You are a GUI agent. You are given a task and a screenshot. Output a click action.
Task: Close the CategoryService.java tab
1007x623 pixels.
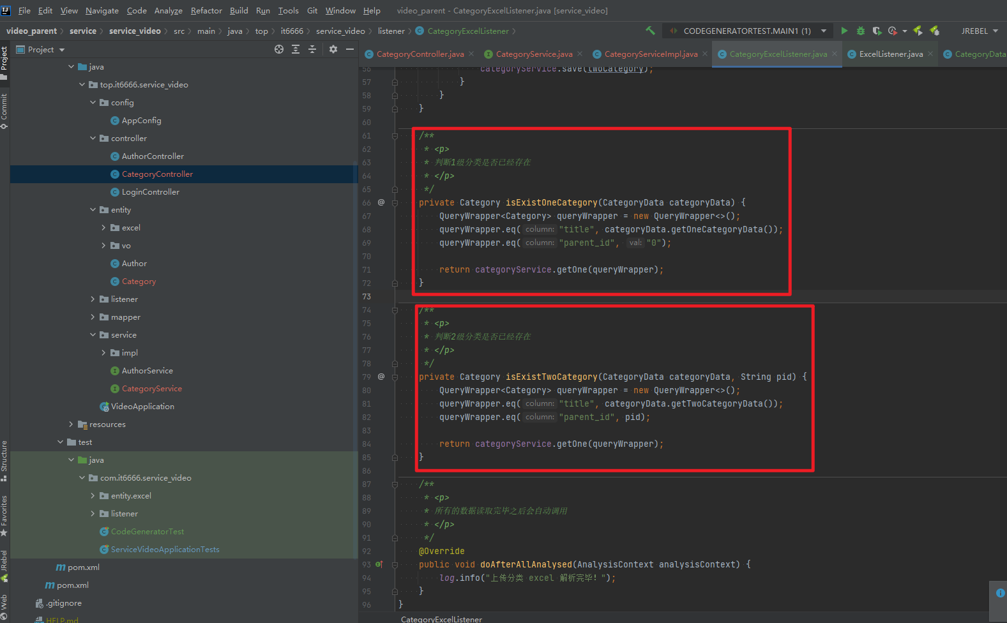(x=580, y=54)
